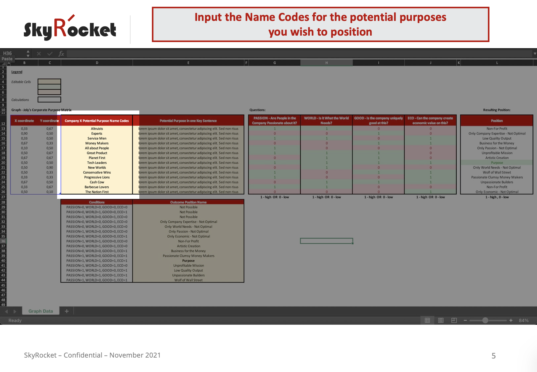Click Potential Purpose in one Key Sentence header

tap(188, 121)
